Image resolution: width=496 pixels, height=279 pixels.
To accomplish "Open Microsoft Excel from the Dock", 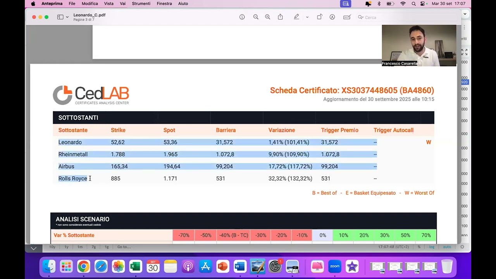I will coord(135,267).
